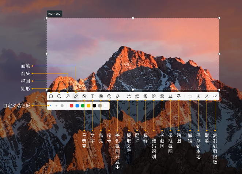Click the 912 * 380 selection size label
Viewport: 242px width, 174px height.
click(x=54, y=14)
